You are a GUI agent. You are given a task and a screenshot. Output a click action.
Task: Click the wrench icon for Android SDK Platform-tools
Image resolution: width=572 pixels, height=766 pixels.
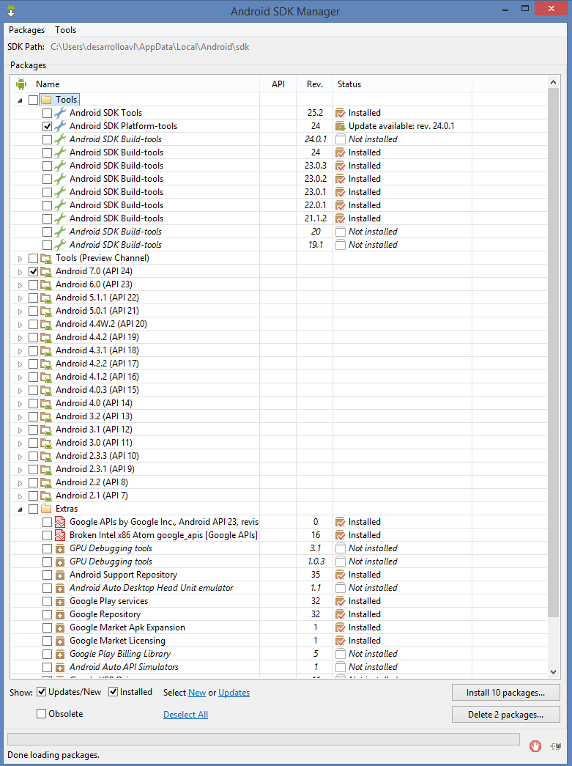(x=60, y=126)
